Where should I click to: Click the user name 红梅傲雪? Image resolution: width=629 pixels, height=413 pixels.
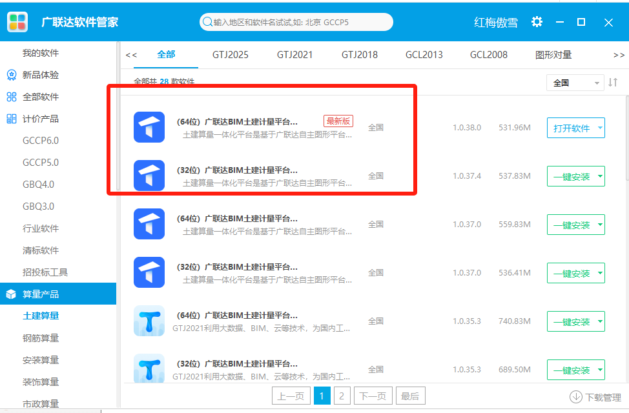click(496, 22)
